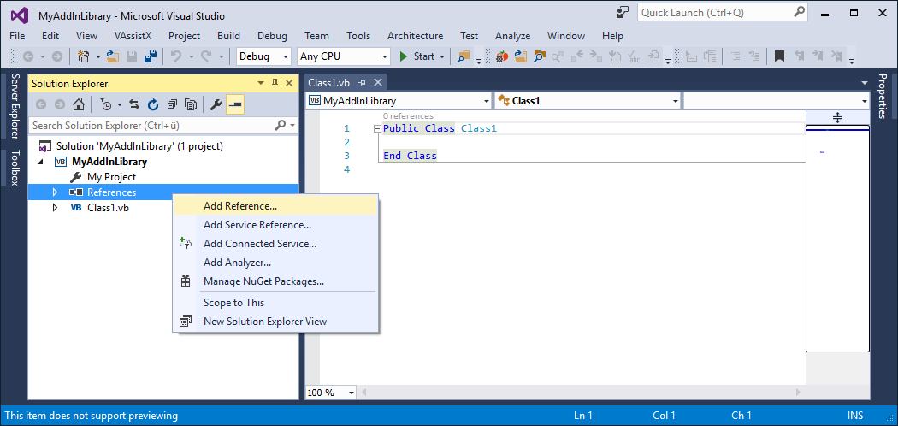
Task: Select Add Service Reference... menu item
Action: pos(275,225)
